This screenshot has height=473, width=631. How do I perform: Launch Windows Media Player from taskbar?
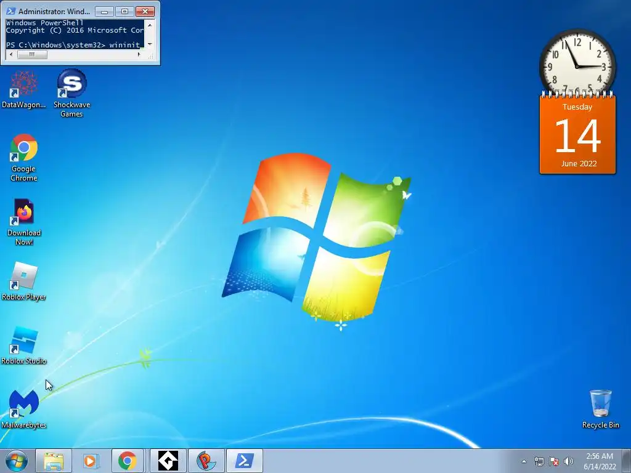(x=91, y=461)
